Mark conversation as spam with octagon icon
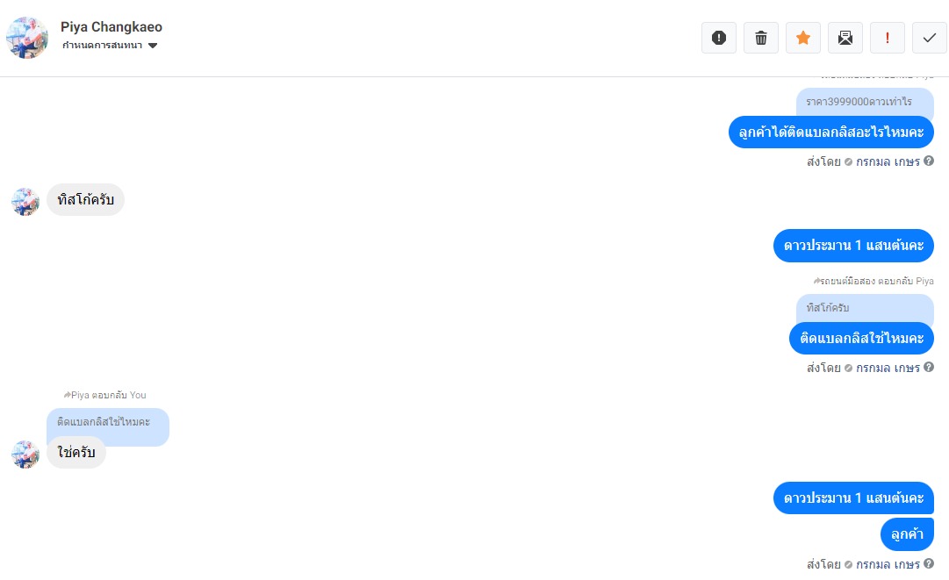949x580 pixels. (719, 38)
